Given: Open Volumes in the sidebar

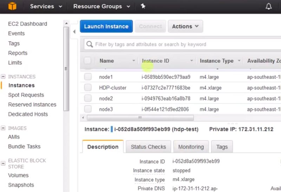Looking at the screenshot, I should 18,175.
